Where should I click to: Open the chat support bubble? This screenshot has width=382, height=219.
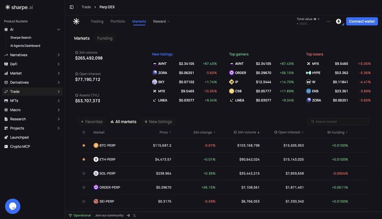coord(13,206)
